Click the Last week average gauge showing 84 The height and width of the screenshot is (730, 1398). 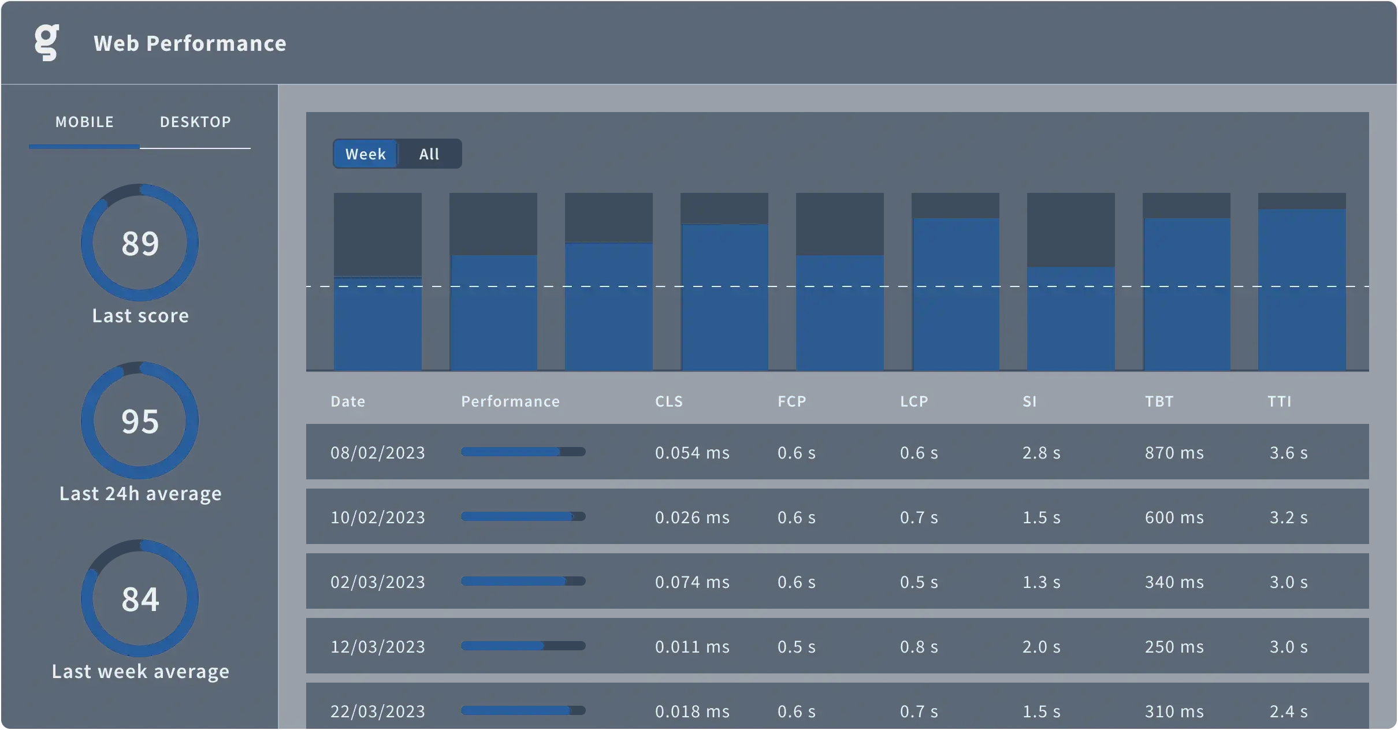point(140,599)
